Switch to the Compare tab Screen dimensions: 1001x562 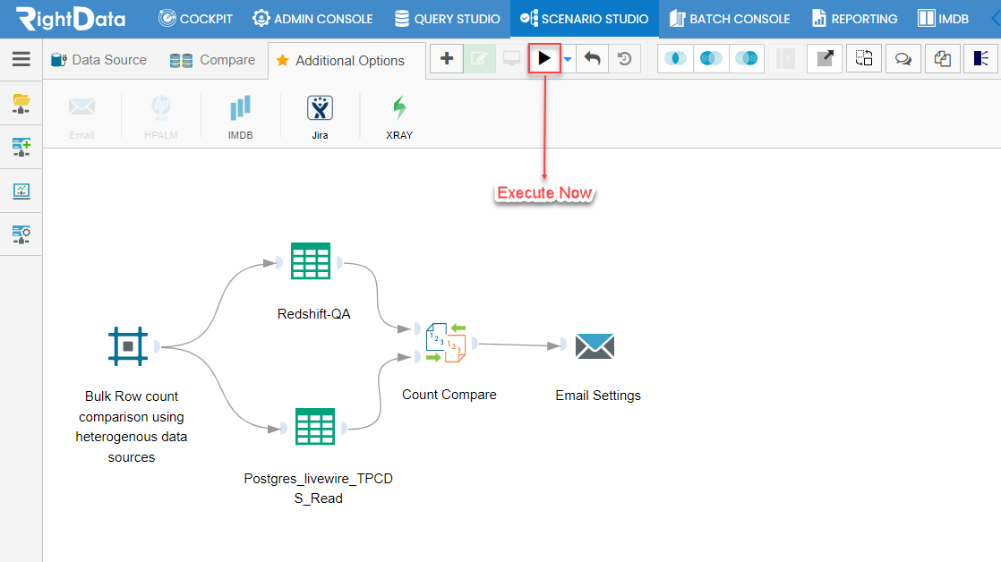tap(212, 60)
